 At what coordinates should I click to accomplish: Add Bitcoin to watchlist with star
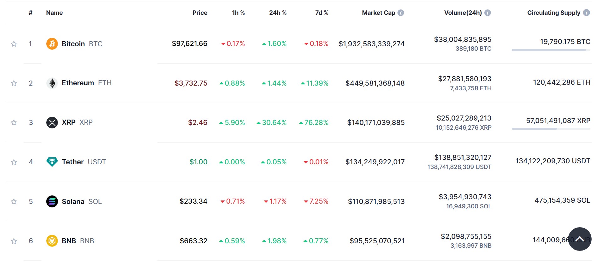[14, 44]
